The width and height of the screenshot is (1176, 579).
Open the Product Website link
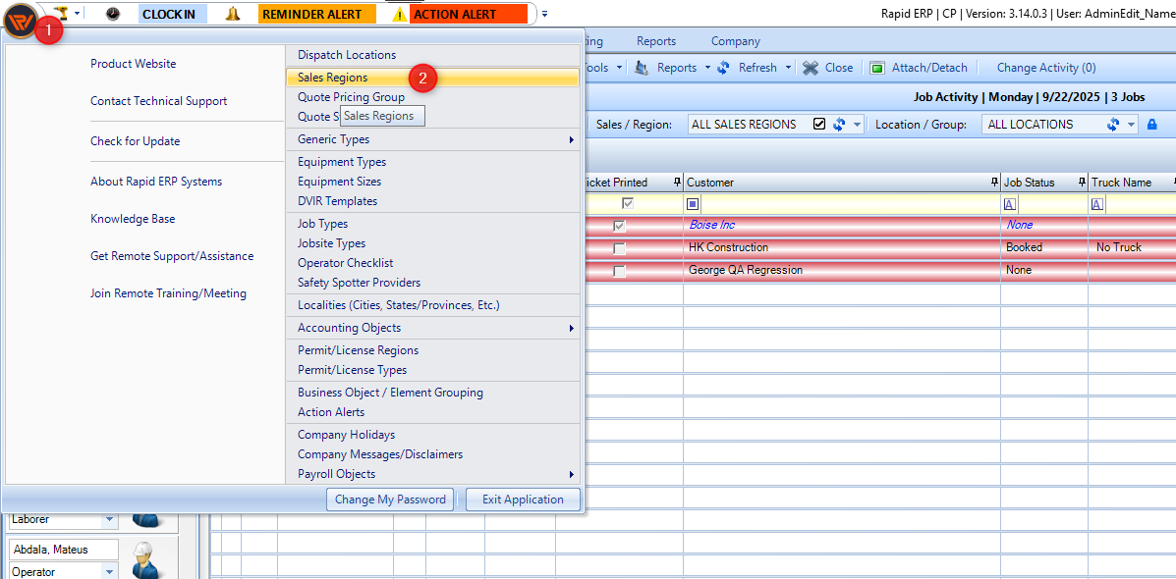134,64
